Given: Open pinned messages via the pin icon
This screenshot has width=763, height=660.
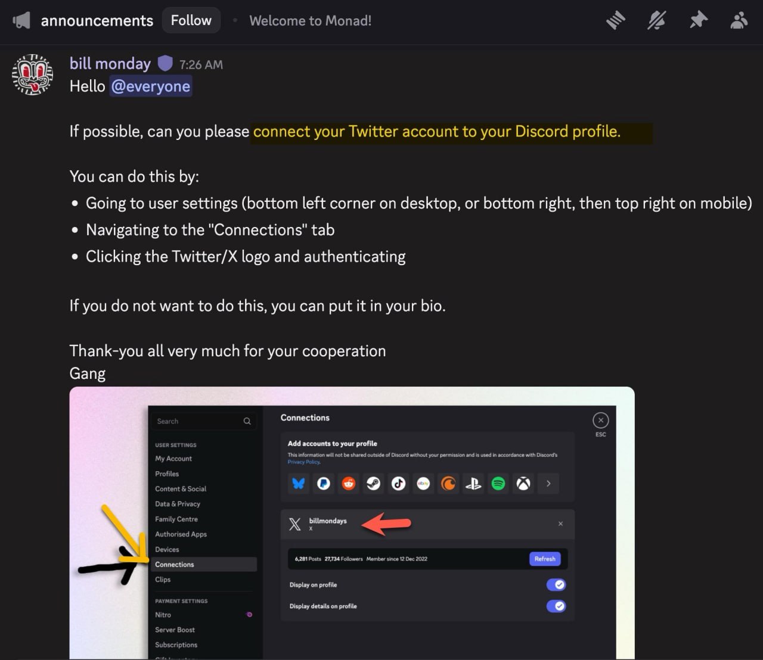Looking at the screenshot, I should point(698,21).
